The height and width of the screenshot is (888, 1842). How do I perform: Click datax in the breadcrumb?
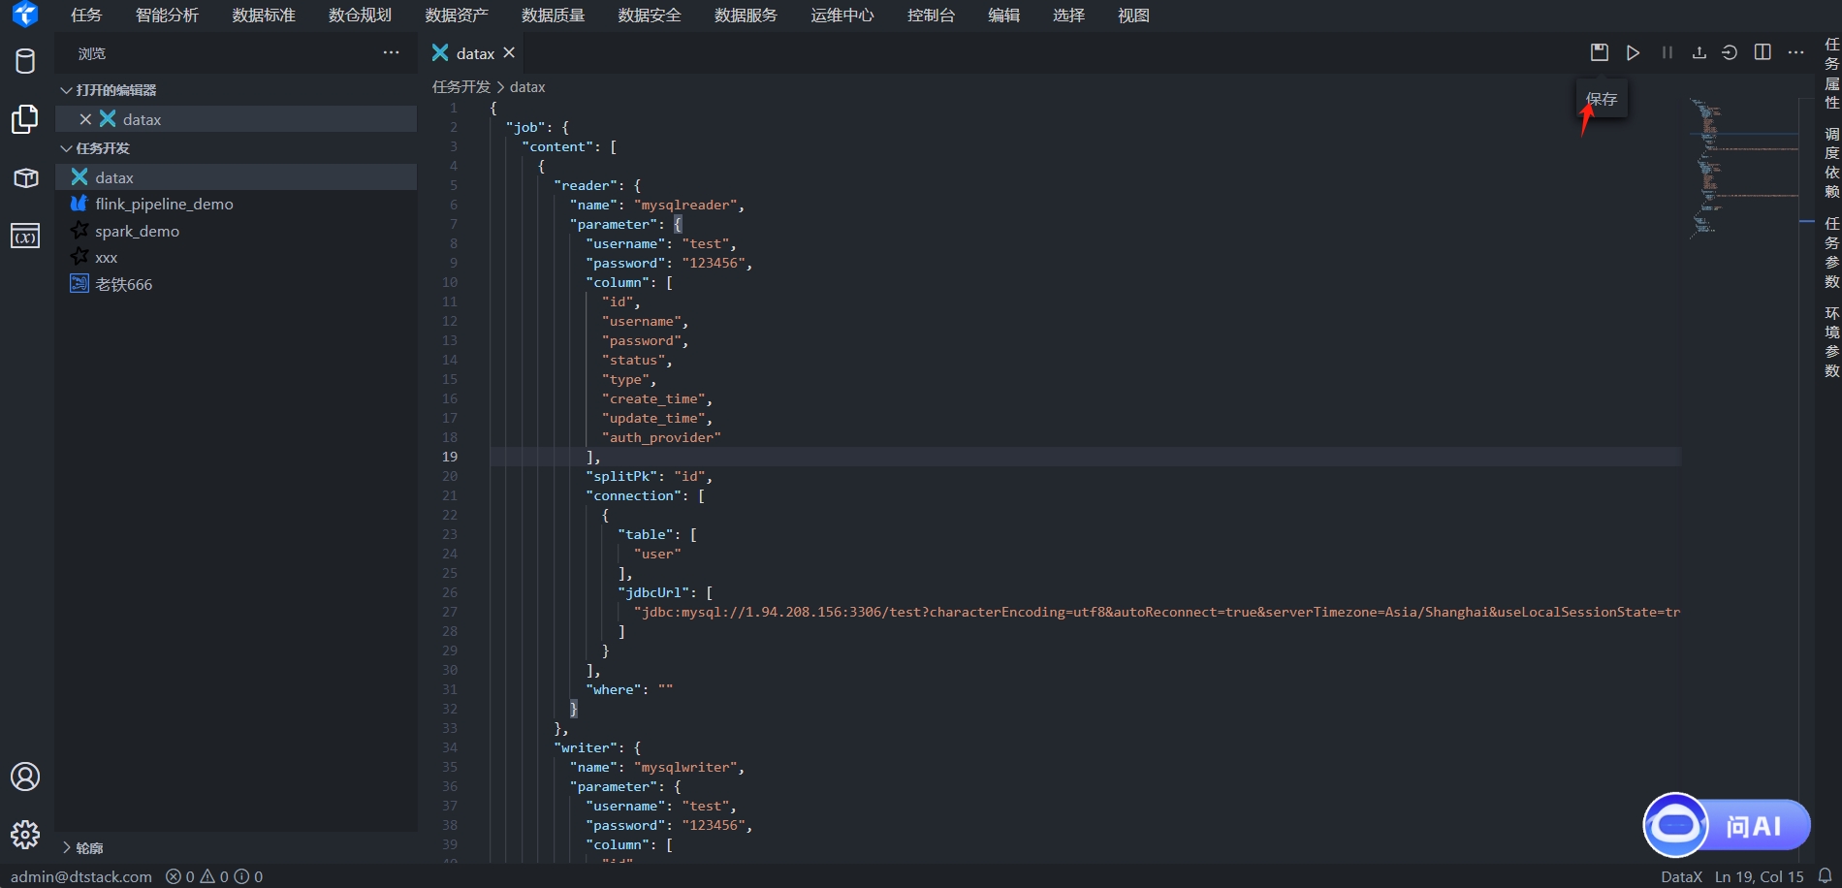tap(527, 87)
